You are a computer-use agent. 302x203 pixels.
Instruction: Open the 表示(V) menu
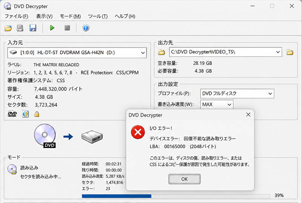pos(45,16)
